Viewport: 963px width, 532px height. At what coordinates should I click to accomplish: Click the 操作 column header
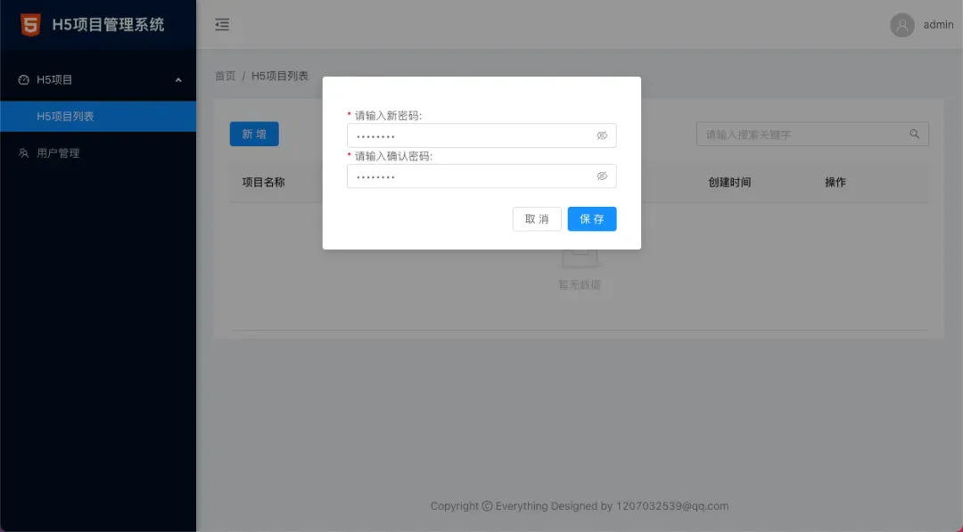835,183
